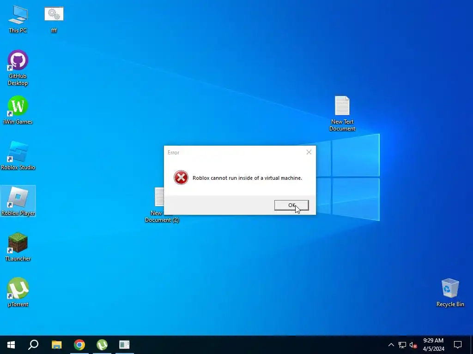Show hidden system tray icons
Viewport: 473px width, 354px height.
(391, 345)
